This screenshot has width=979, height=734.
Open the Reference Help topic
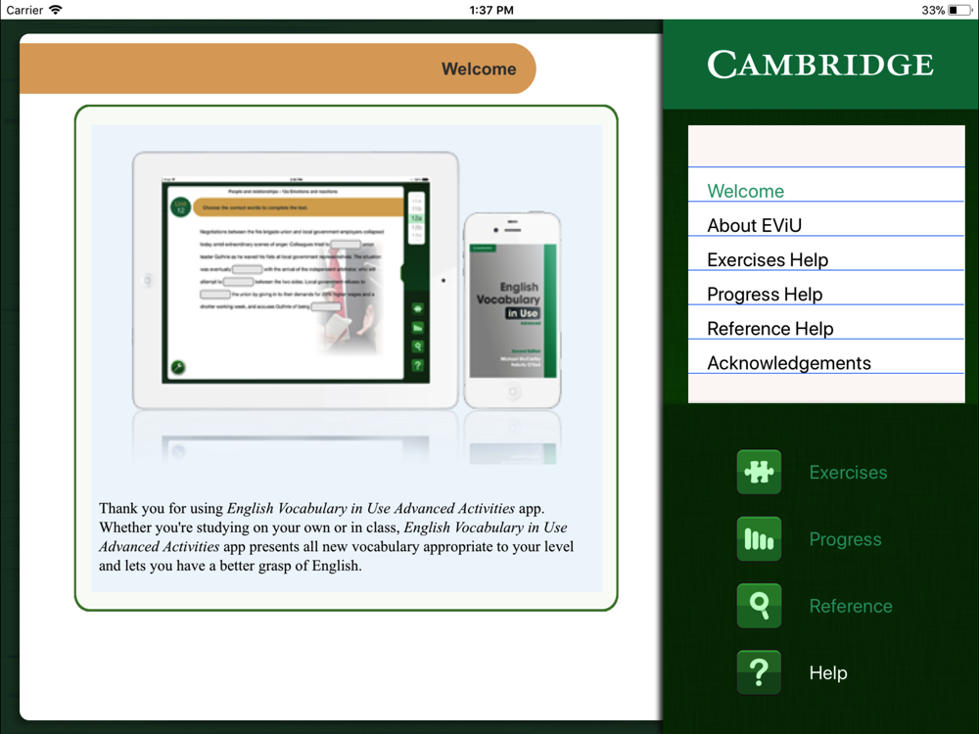(826, 323)
